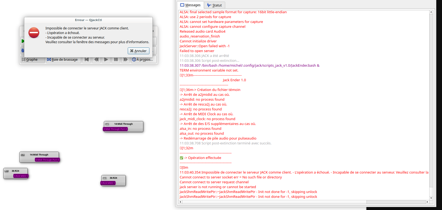
Task: Click the vertical scrollbar thumb in messages
Action: (x=431, y=100)
